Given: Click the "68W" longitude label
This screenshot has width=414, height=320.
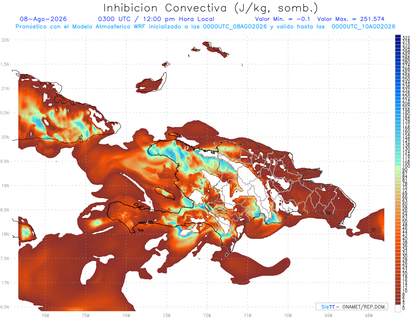Looking at the screenshot, I should coord(368,316).
